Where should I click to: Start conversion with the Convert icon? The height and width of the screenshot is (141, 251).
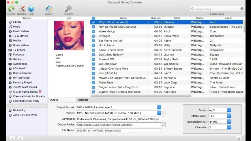pos(49,9)
